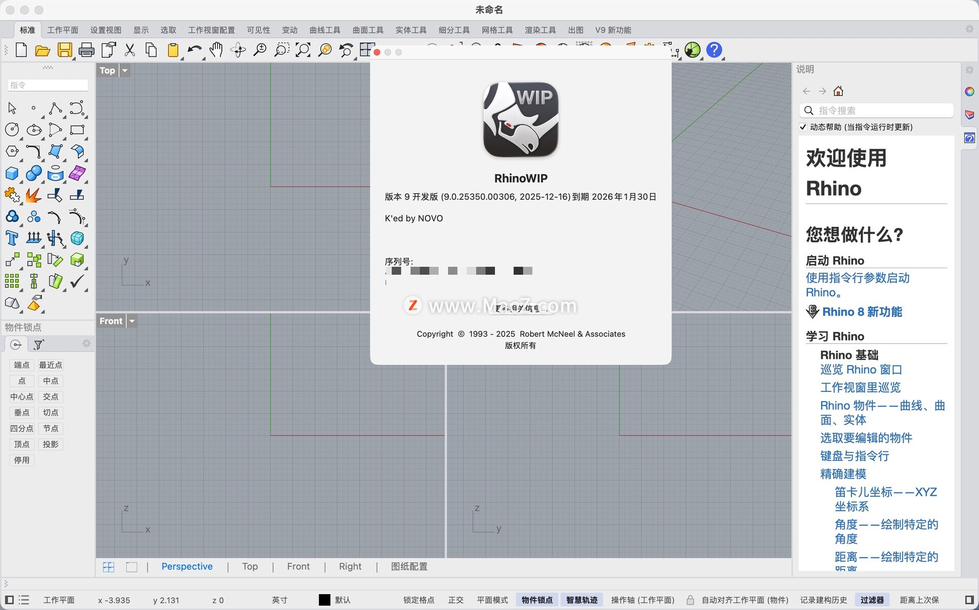Expand the Front viewport title menu
Image resolution: width=979 pixels, height=610 pixels.
point(132,321)
